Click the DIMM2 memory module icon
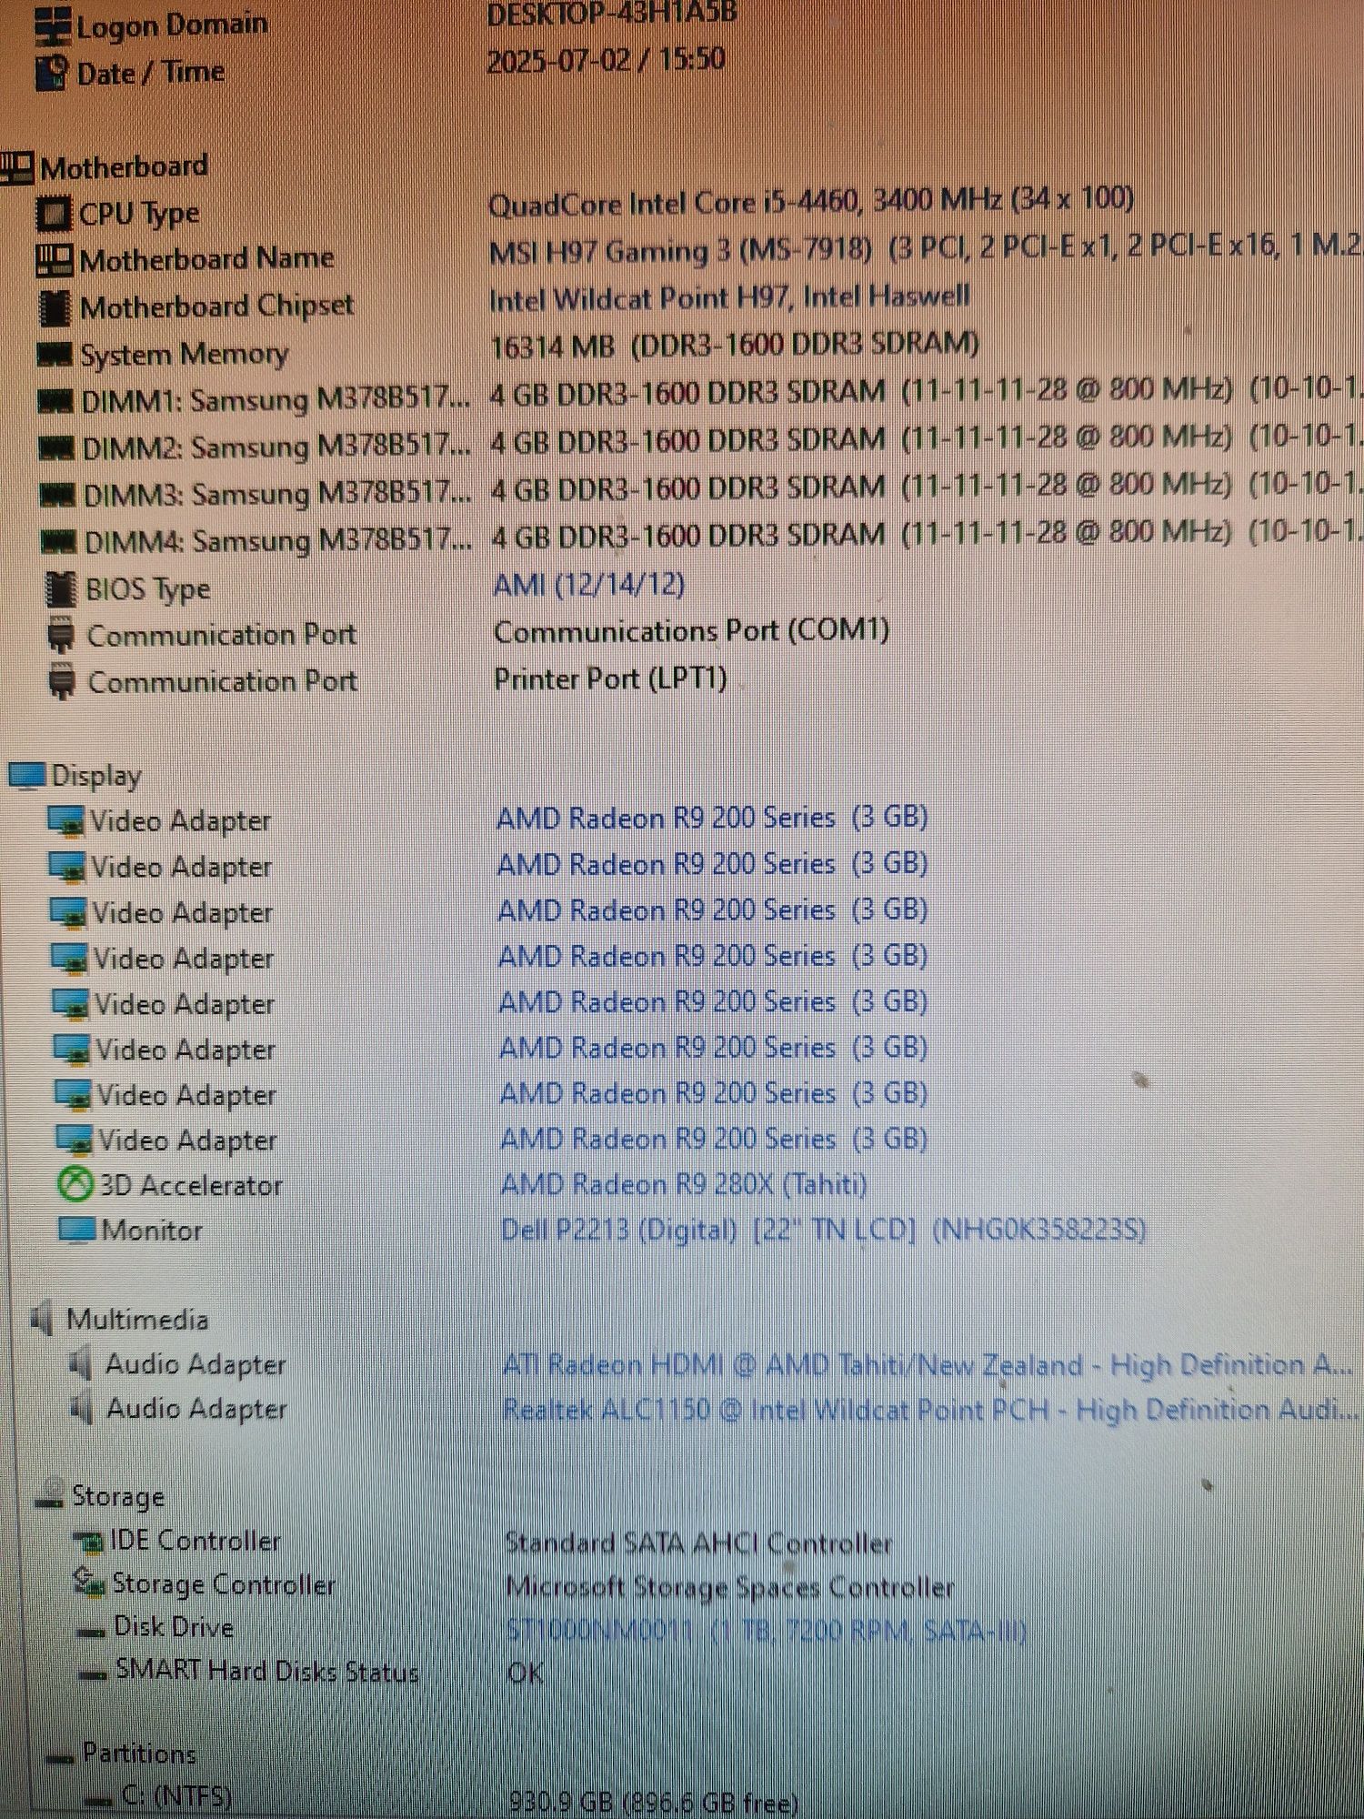The height and width of the screenshot is (1819, 1364). pyautogui.click(x=56, y=447)
